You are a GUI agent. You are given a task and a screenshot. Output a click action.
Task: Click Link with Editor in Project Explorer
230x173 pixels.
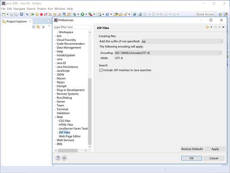[38, 27]
